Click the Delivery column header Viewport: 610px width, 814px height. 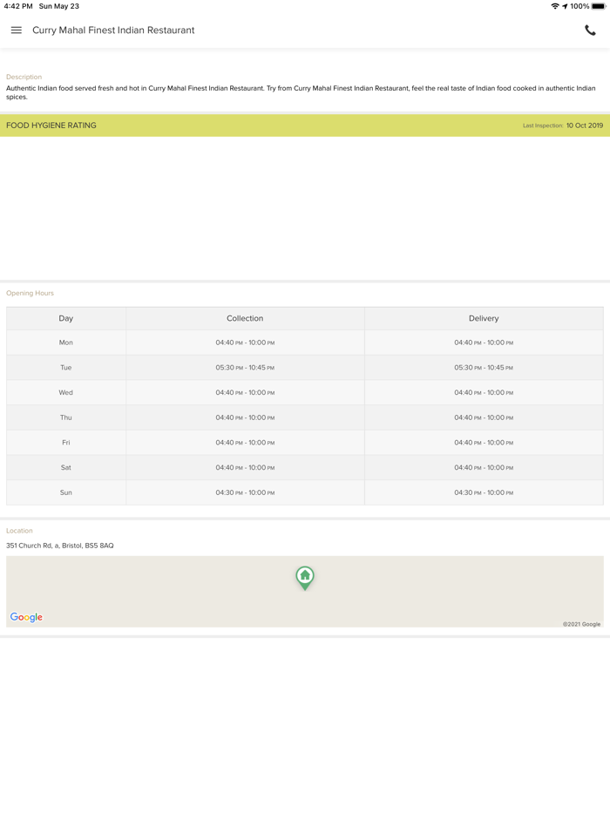484,318
